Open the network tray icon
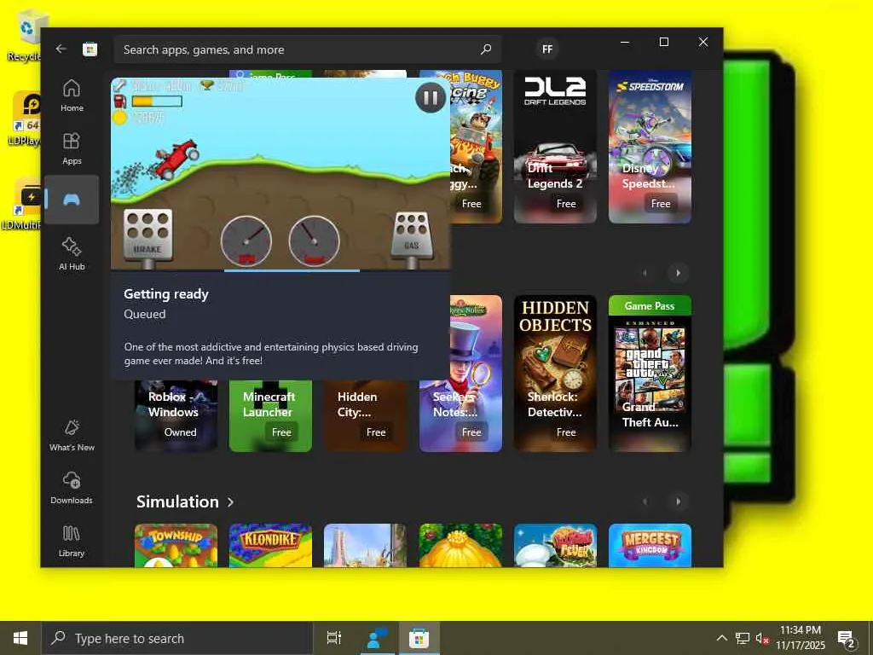873x655 pixels. point(743,638)
